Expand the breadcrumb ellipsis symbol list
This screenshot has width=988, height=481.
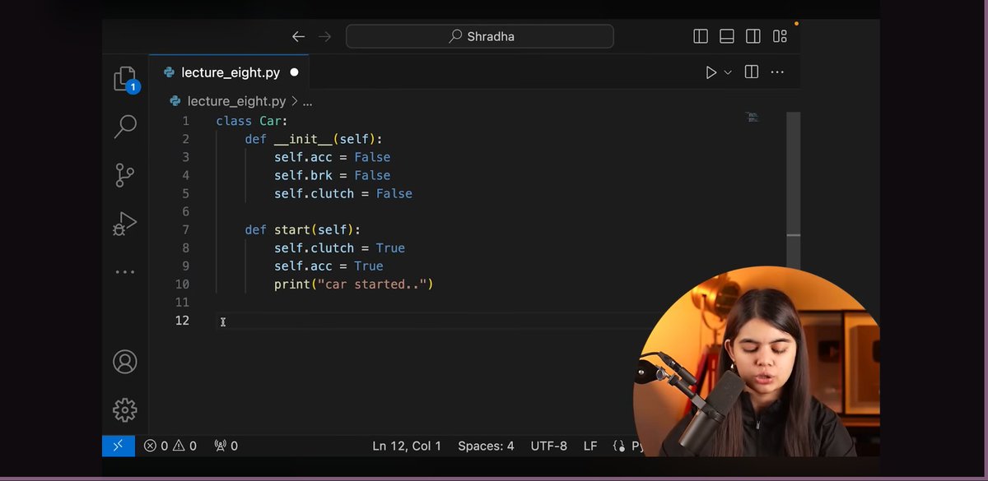tap(307, 102)
